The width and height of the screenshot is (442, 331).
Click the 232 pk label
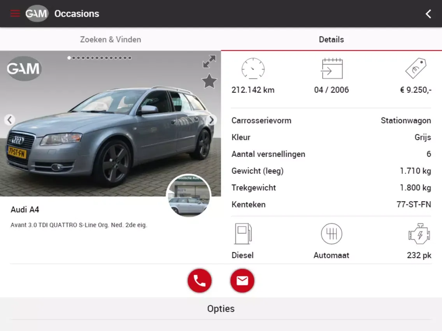click(419, 255)
